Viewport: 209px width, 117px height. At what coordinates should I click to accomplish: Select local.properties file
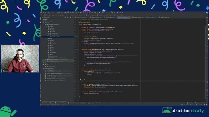55,80
